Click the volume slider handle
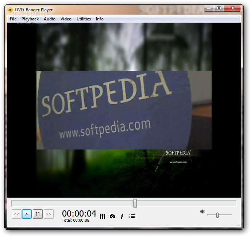The height and width of the screenshot is (237, 251). [217, 215]
